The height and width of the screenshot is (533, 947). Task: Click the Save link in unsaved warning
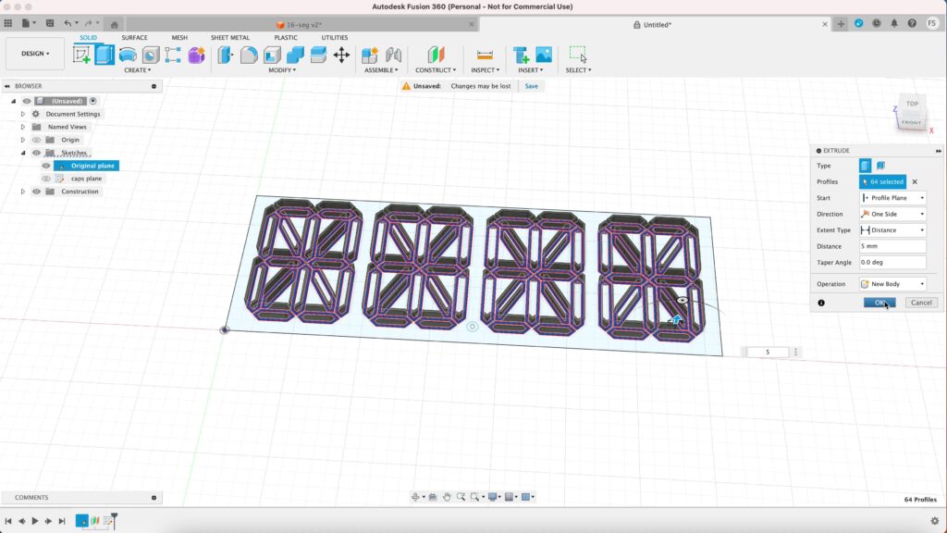pyautogui.click(x=531, y=86)
